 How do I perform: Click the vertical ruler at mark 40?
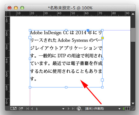7,61
